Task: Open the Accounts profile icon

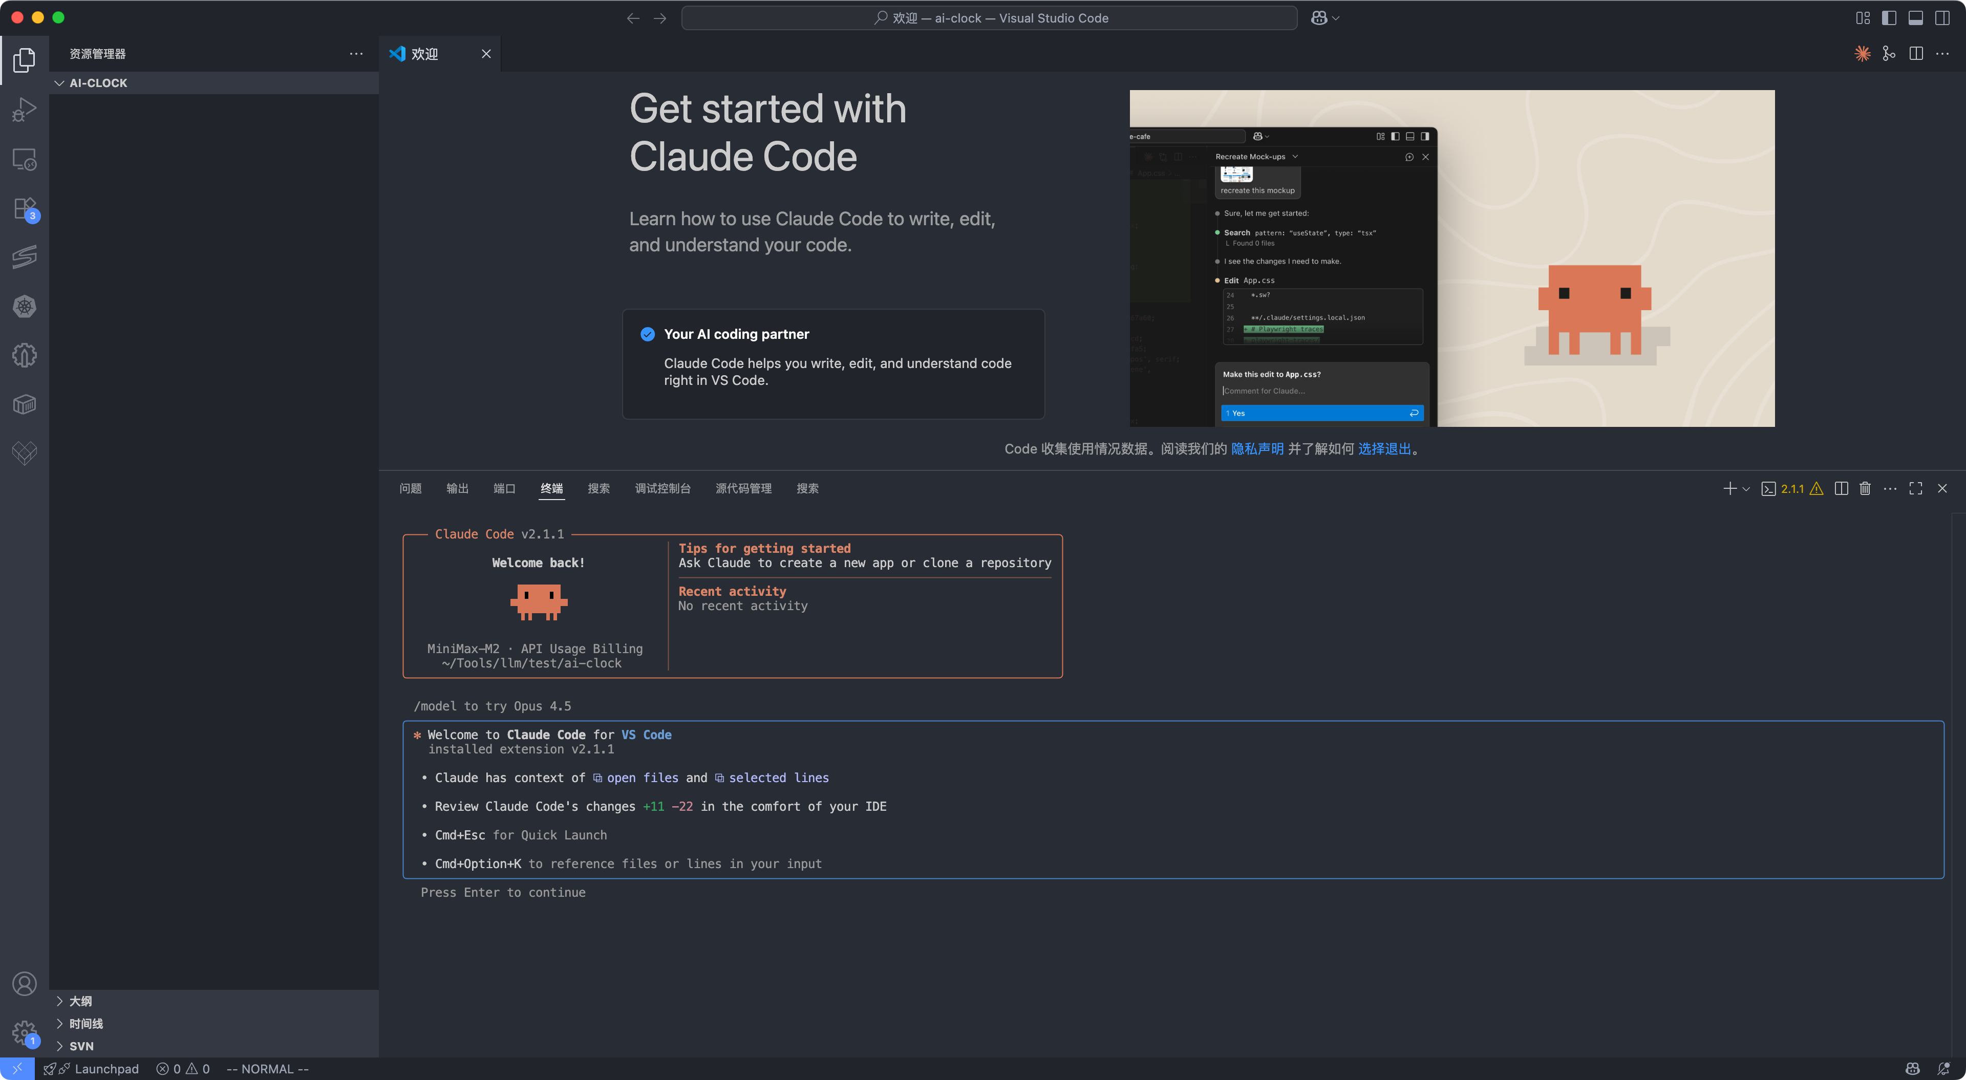Action: [x=25, y=984]
